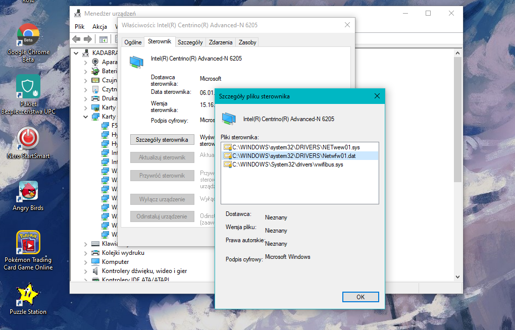Switch to the Ogólne tab
This screenshot has width=515, height=330.
133,42
